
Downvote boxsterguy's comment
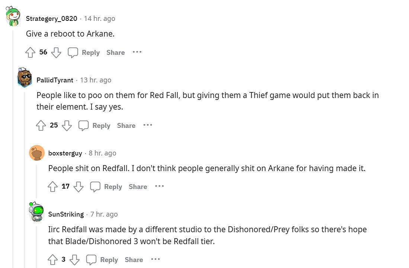click(78, 187)
